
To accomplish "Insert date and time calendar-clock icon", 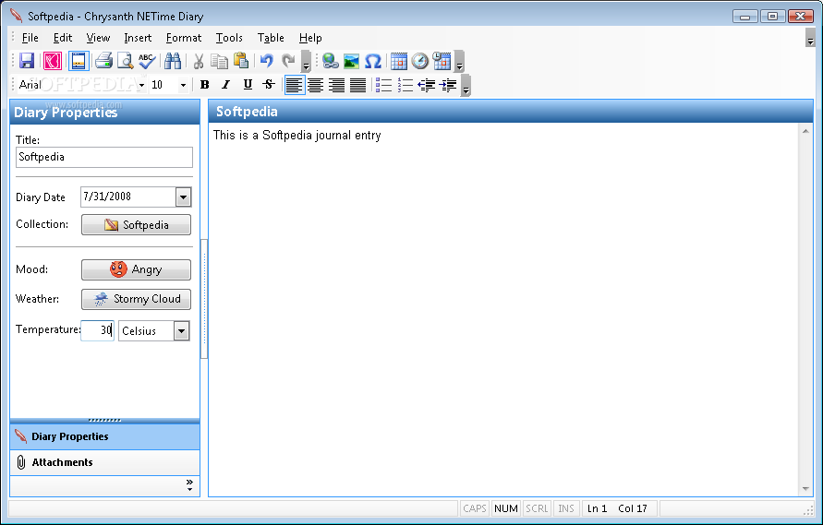I will pyautogui.click(x=442, y=61).
